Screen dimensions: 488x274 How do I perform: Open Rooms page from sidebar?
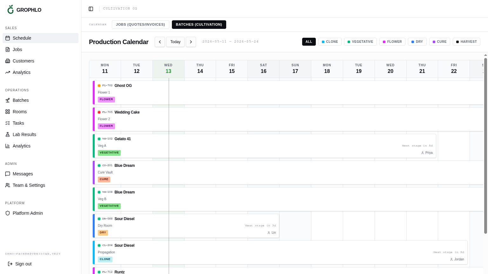[x=40, y=112]
